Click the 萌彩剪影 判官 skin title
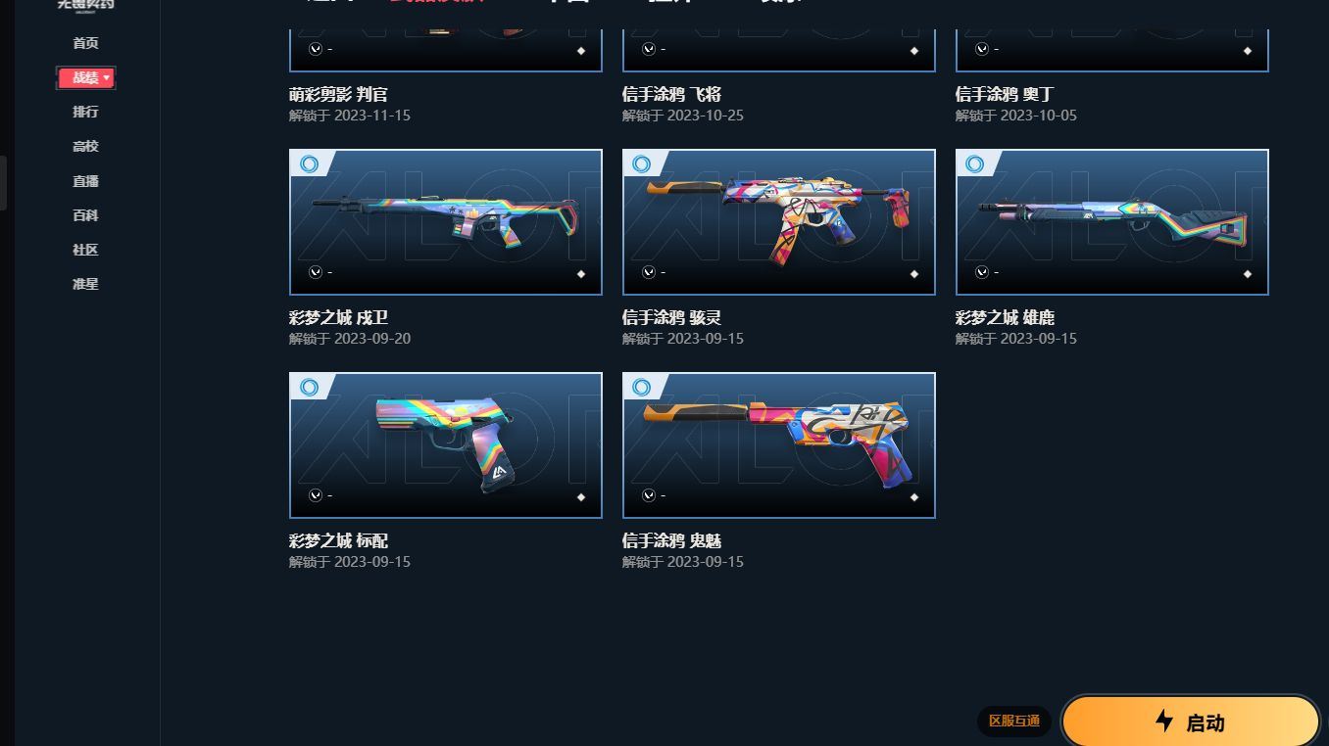 tap(338, 94)
